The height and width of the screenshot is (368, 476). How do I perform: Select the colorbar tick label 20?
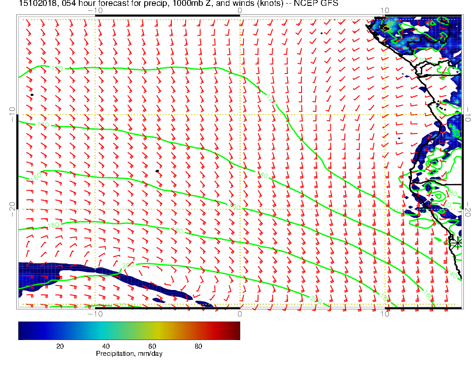(x=59, y=346)
